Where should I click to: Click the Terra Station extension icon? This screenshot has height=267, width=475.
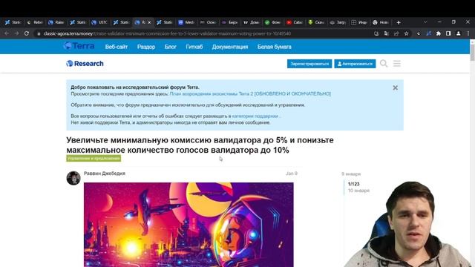[x=428, y=33]
